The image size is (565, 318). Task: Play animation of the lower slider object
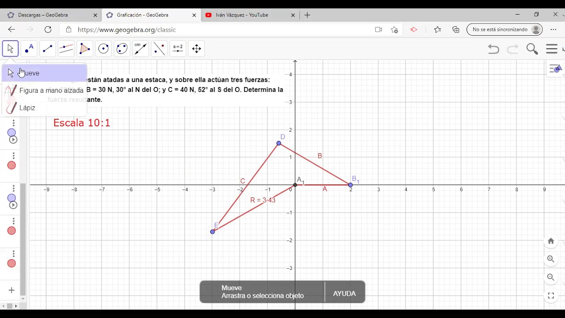point(13,205)
